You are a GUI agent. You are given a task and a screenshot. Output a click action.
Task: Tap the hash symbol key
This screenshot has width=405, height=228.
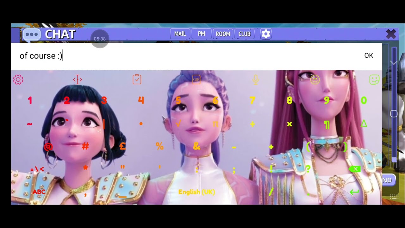click(85, 146)
